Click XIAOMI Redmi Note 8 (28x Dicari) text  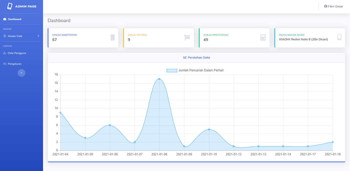click(303, 39)
